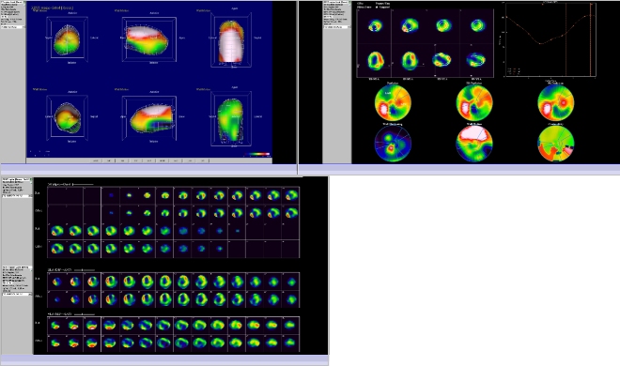Select the orange and green segmented polar map
This screenshot has width=620, height=366.
[x=555, y=144]
